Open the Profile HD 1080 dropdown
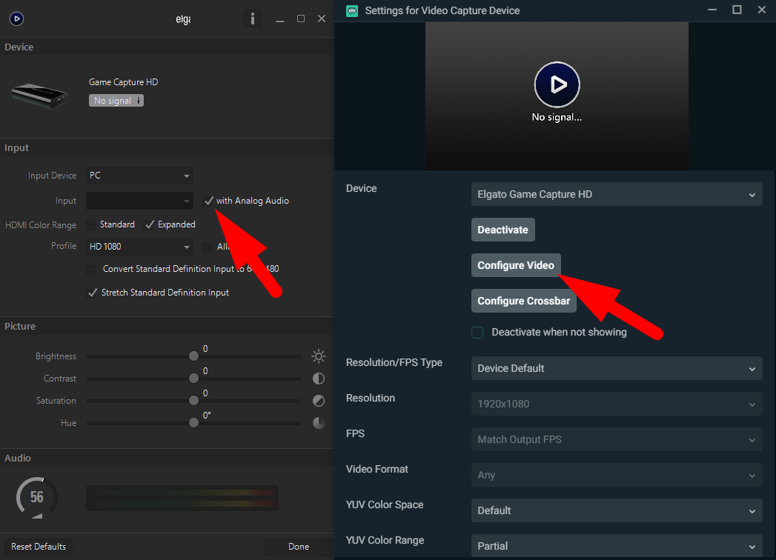 coord(139,247)
